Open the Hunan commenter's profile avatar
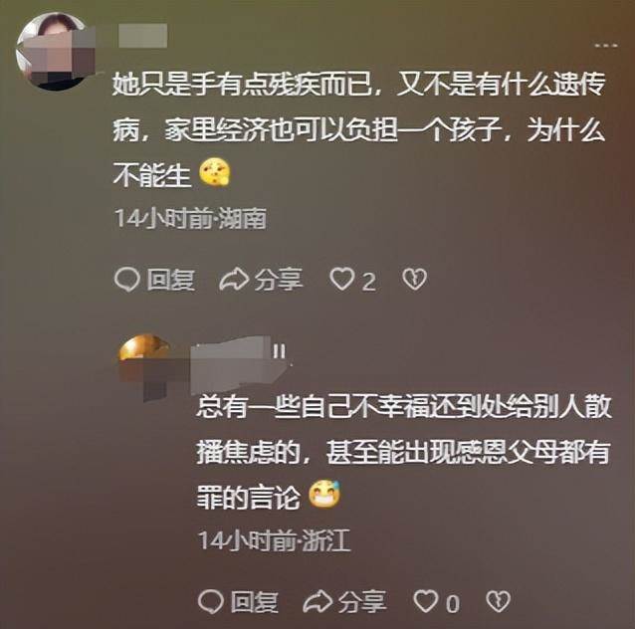This screenshot has width=635, height=629. point(55,52)
